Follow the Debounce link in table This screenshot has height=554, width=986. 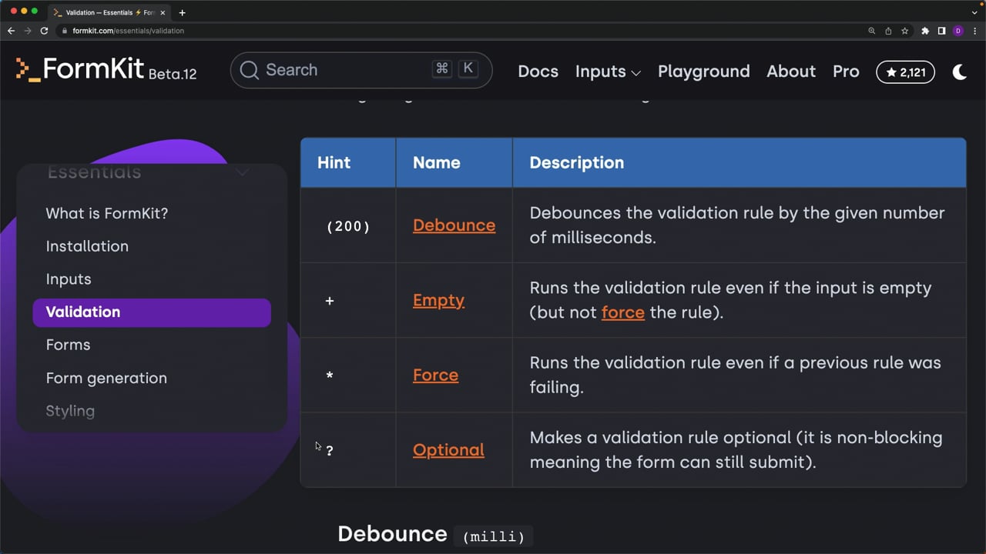click(454, 225)
